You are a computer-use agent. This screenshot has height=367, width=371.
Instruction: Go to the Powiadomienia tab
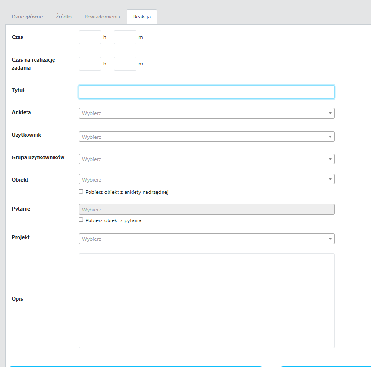(102, 17)
